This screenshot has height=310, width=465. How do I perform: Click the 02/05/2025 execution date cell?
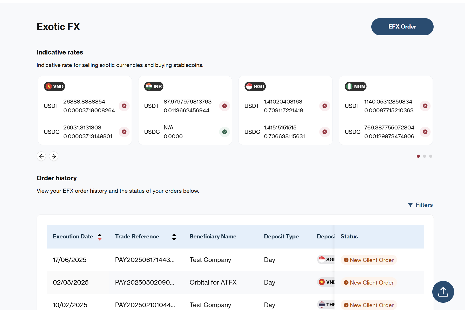click(x=71, y=283)
